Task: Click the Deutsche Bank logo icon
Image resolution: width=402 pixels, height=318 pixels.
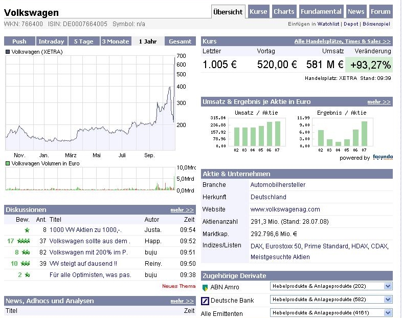Action: click(x=206, y=300)
